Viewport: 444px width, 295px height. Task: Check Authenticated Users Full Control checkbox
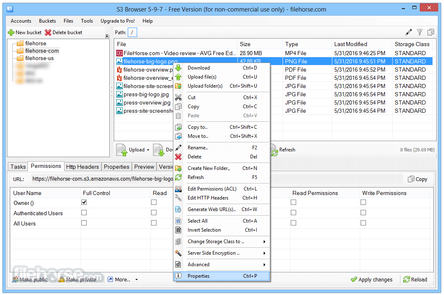click(x=84, y=212)
